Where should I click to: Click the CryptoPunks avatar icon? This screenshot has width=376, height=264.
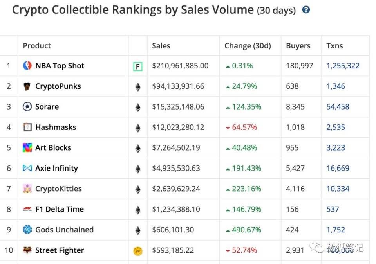[27, 86]
